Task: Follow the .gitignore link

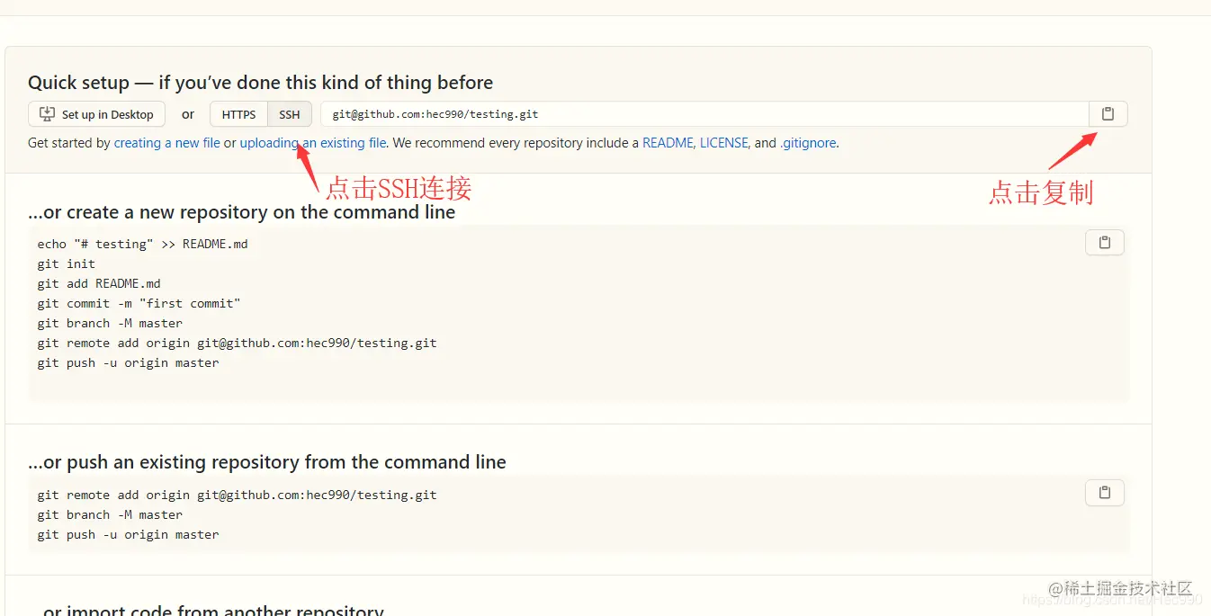Action: [x=808, y=143]
